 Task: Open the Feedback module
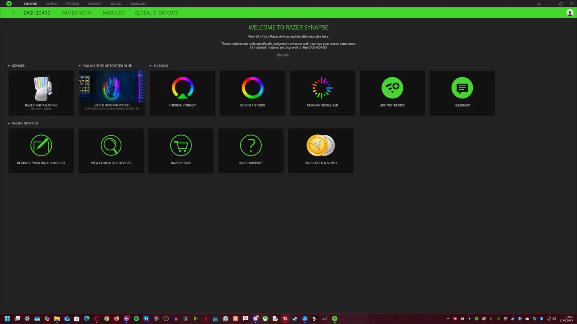(462, 93)
